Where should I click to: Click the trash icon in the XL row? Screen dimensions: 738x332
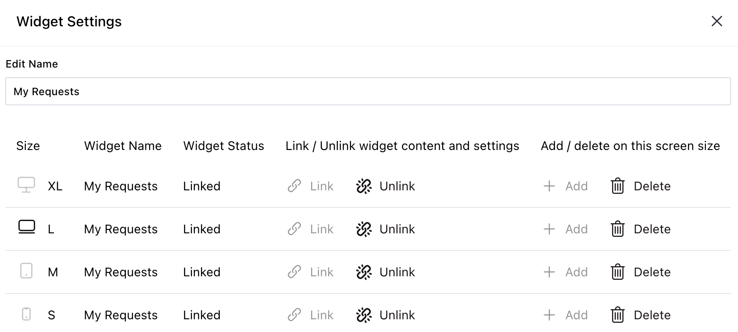tap(617, 186)
